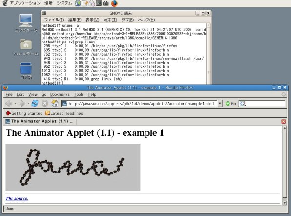Click the Firefox Back arrow button
This screenshot has height=216, width=291.
tap(9, 103)
